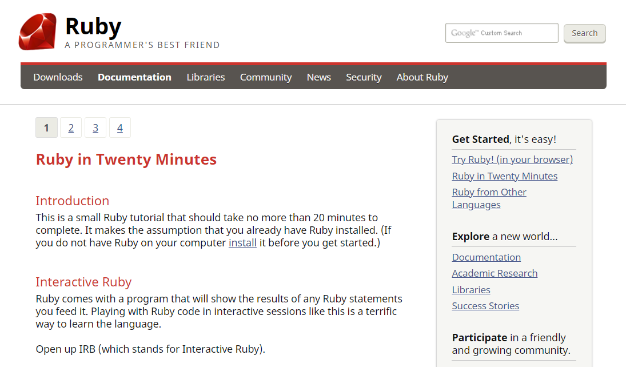Click the Google Custom Search magnifier field
The image size is (626, 367).
click(x=501, y=33)
